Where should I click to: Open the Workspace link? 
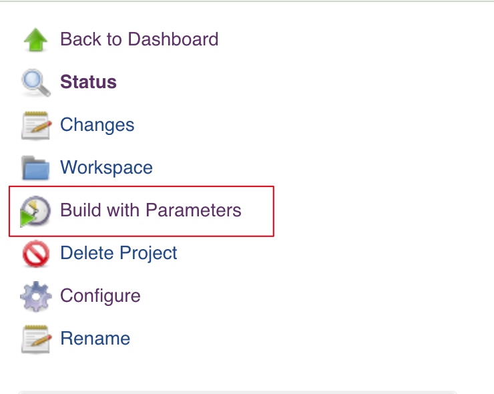(x=107, y=168)
